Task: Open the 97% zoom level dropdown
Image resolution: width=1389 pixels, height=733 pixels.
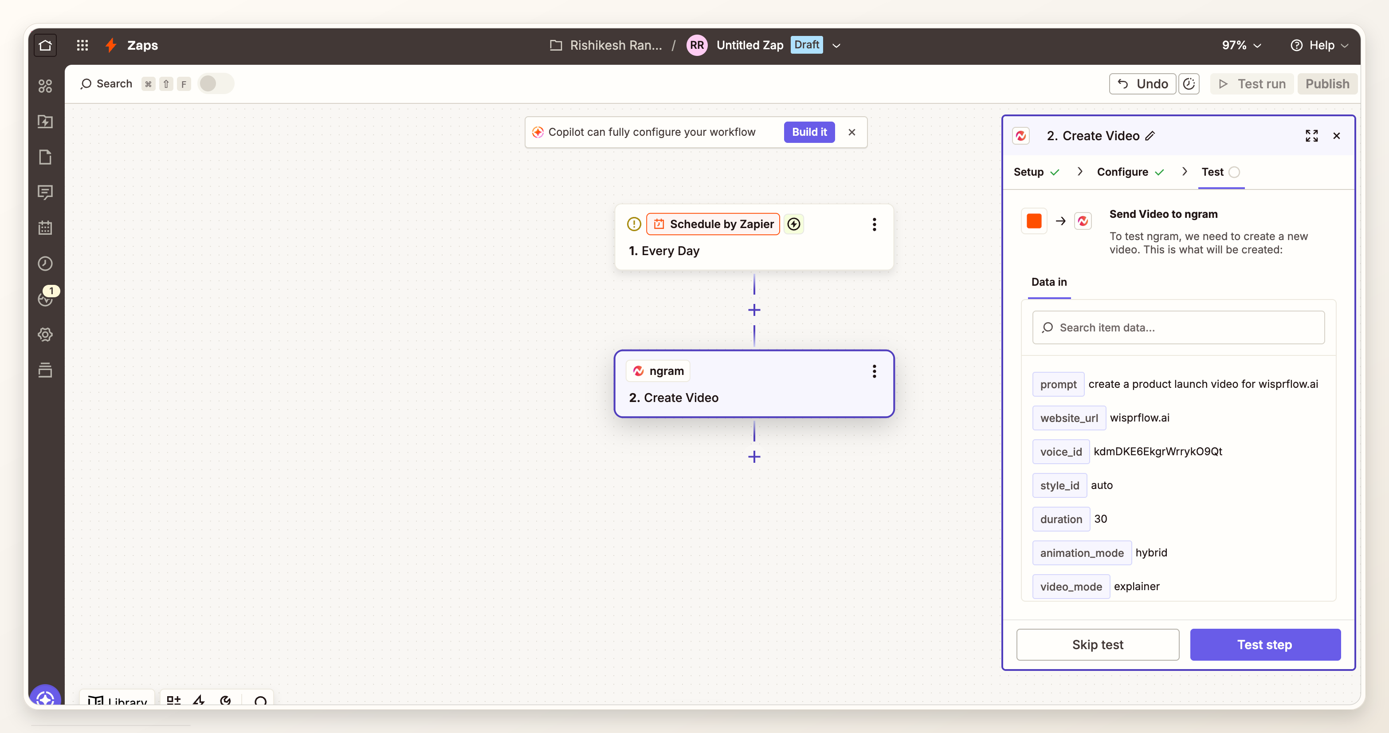Action: click(1241, 45)
